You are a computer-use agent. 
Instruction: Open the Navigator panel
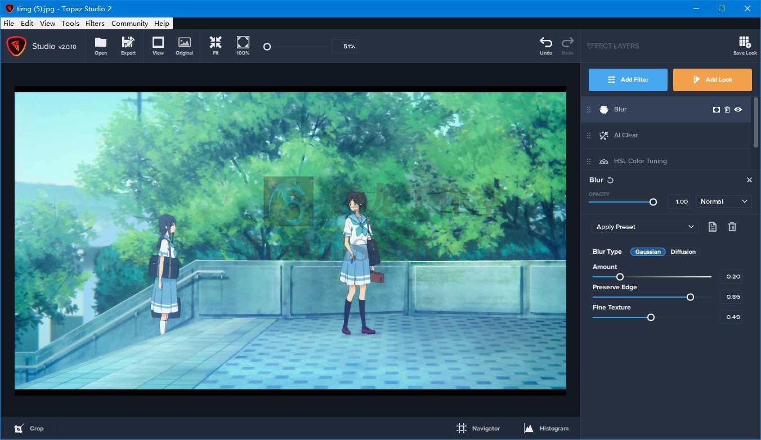point(478,429)
